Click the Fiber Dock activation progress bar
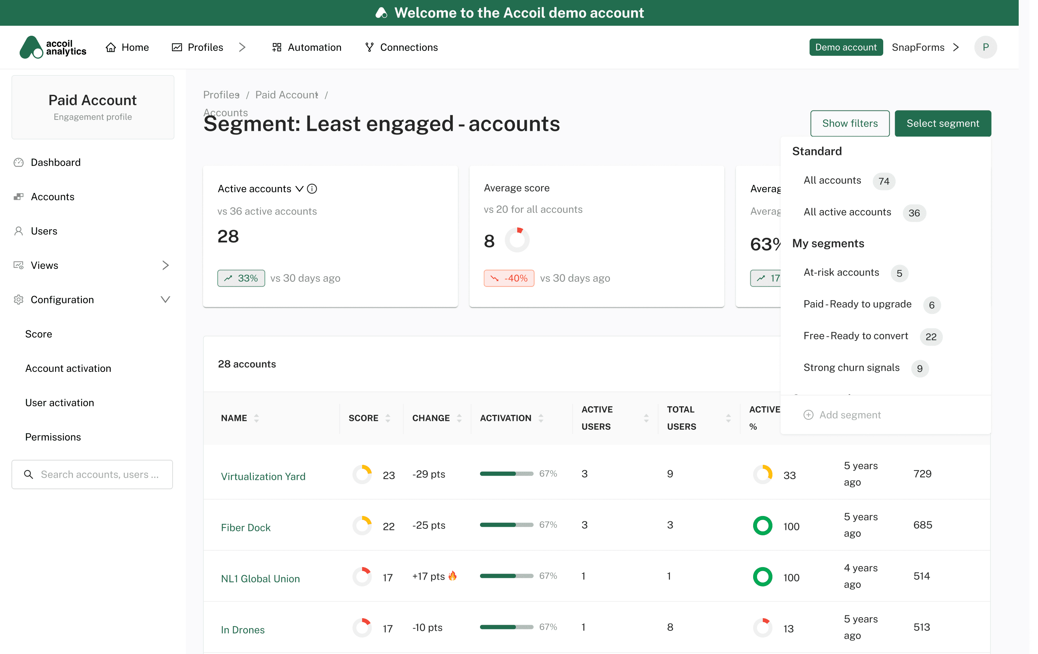 pyautogui.click(x=506, y=525)
